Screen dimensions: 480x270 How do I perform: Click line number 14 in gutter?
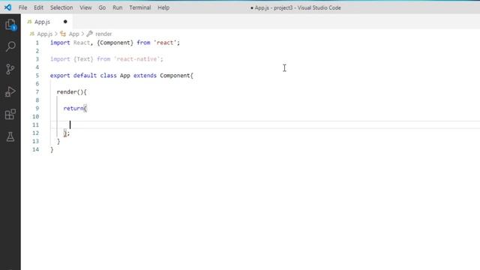coord(36,150)
